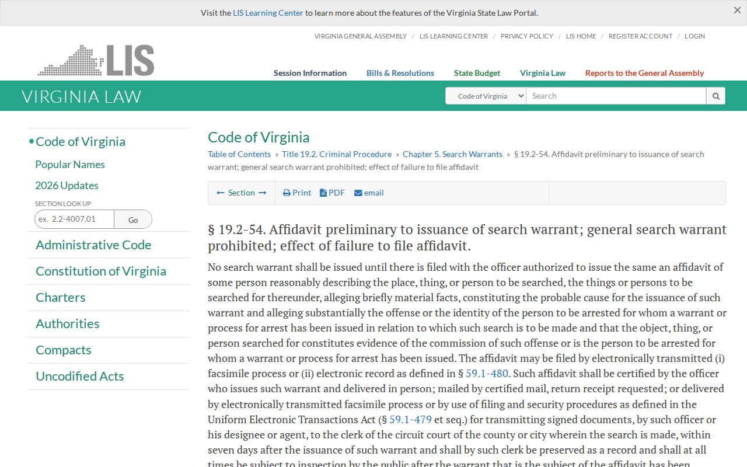Viewport: 747px width, 467px height.
Task: Open Administrative Code in sidebar
Action: click(93, 245)
